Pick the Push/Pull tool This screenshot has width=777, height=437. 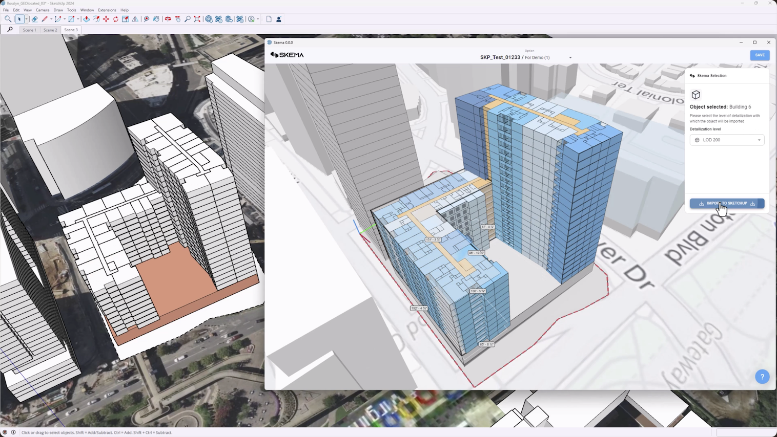[x=87, y=19]
